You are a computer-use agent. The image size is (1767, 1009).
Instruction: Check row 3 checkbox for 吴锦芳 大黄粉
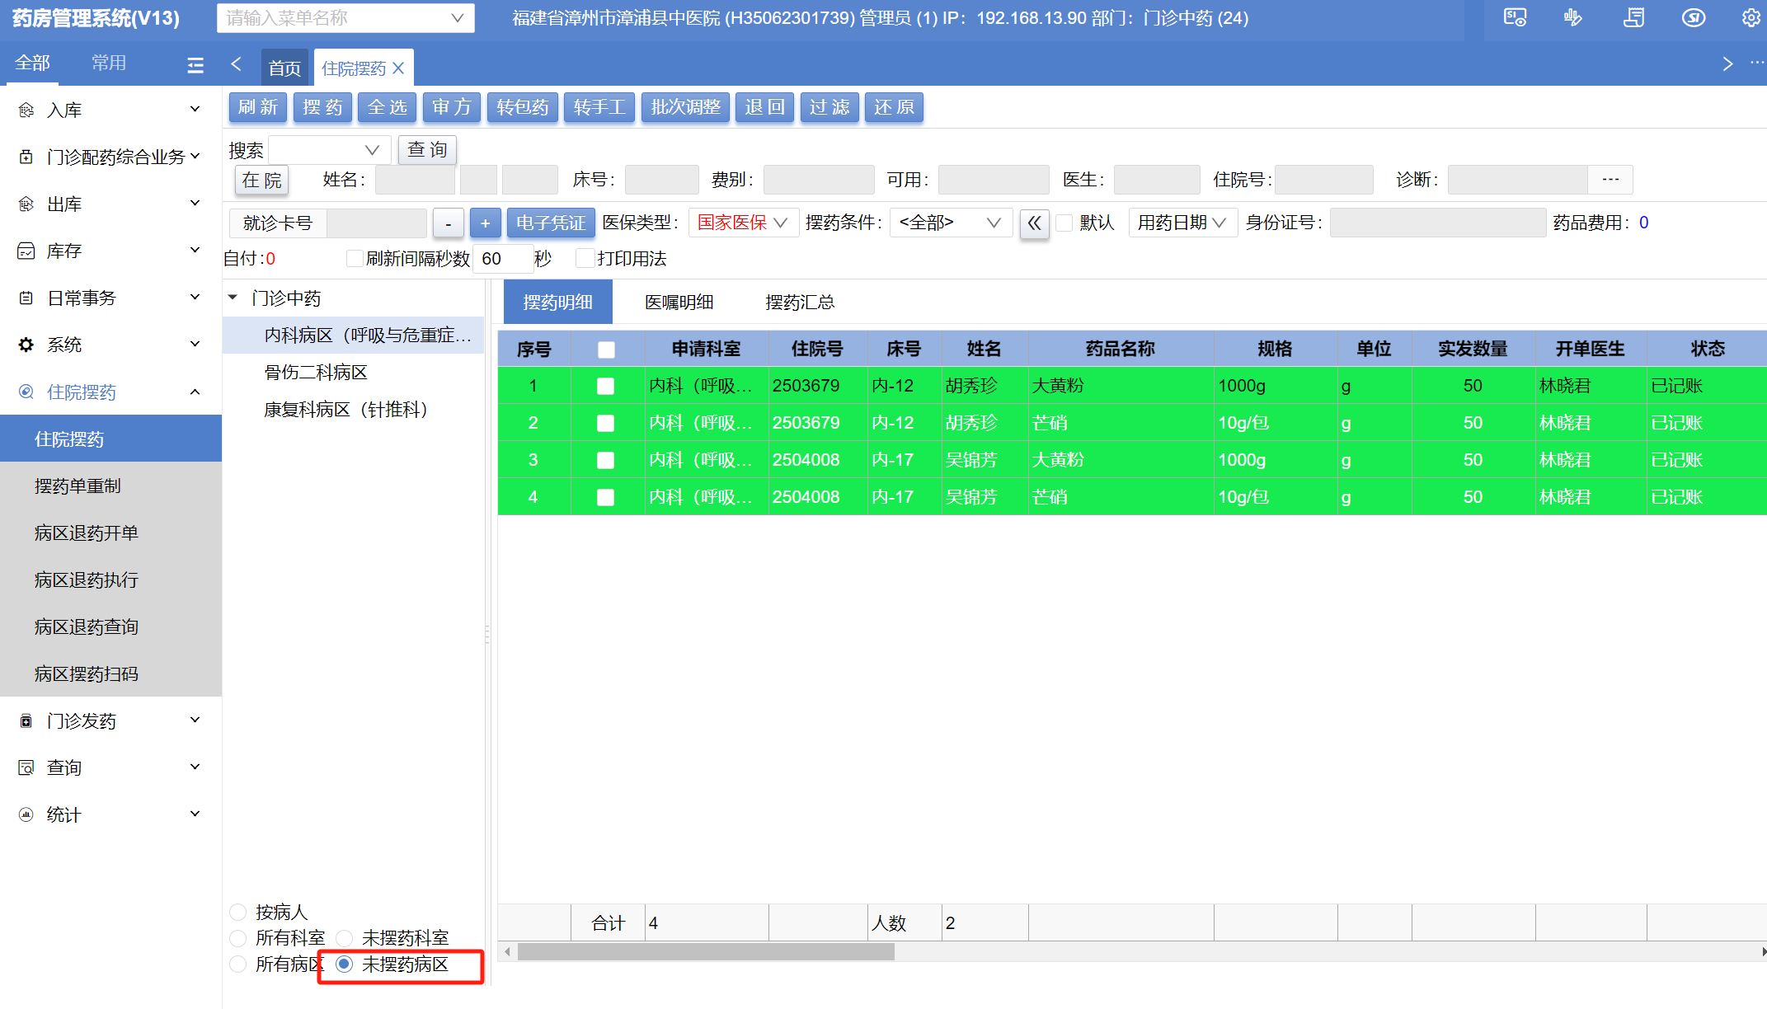[605, 460]
